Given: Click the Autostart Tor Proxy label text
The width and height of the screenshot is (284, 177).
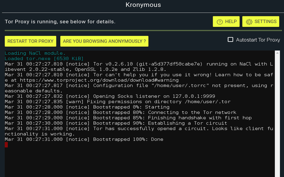Looking at the screenshot, I should coord(258,40).
